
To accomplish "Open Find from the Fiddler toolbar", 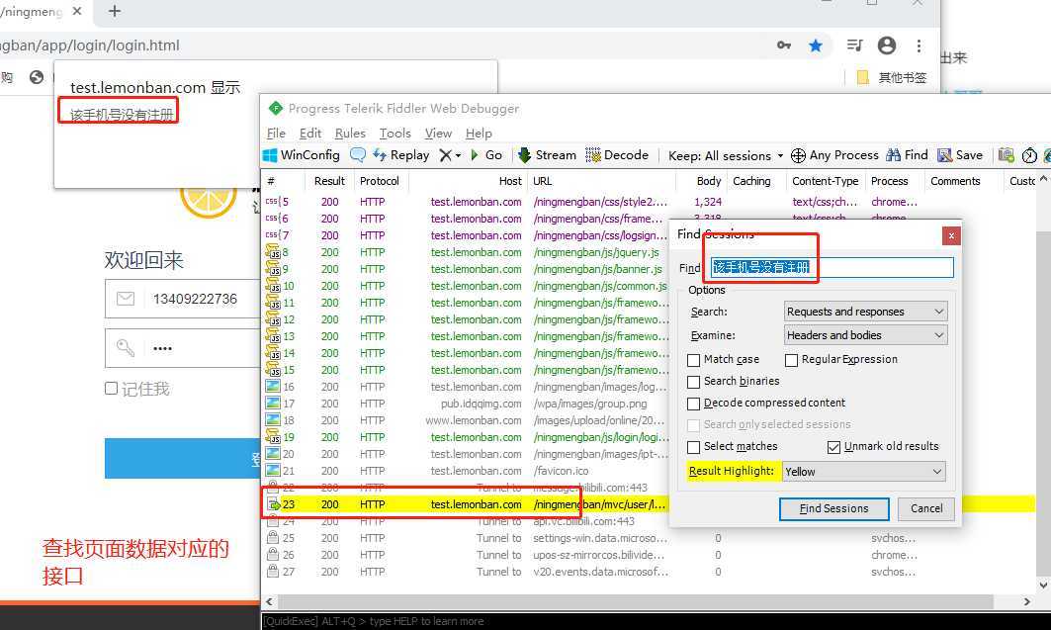I will [907, 155].
